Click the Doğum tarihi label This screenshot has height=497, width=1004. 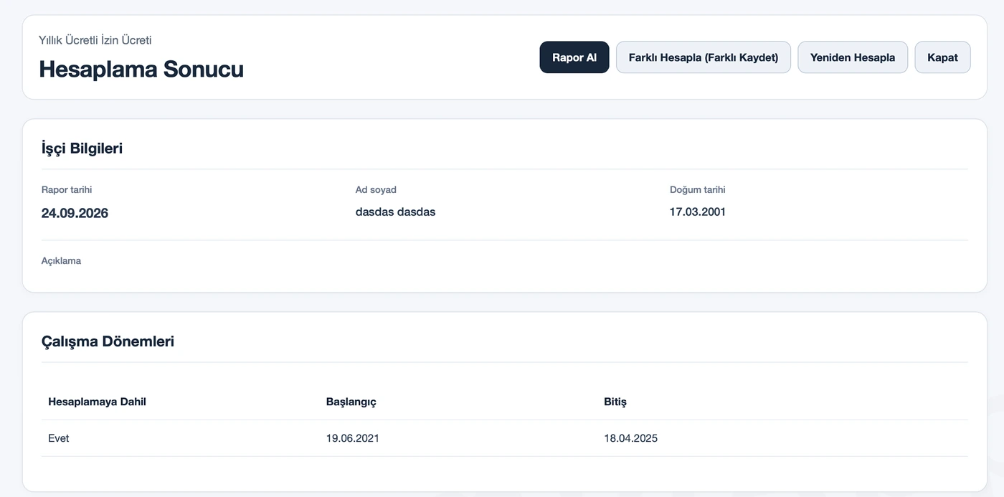[698, 190]
